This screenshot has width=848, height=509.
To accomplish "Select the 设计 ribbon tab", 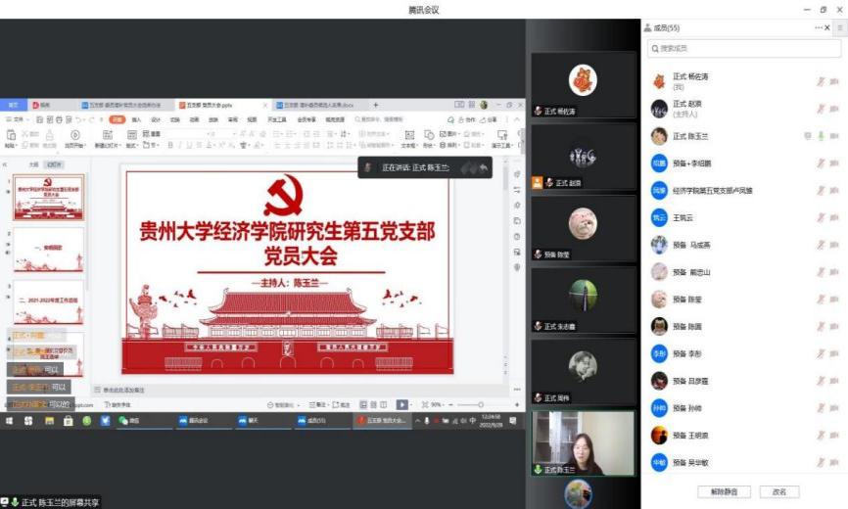I will point(156,119).
